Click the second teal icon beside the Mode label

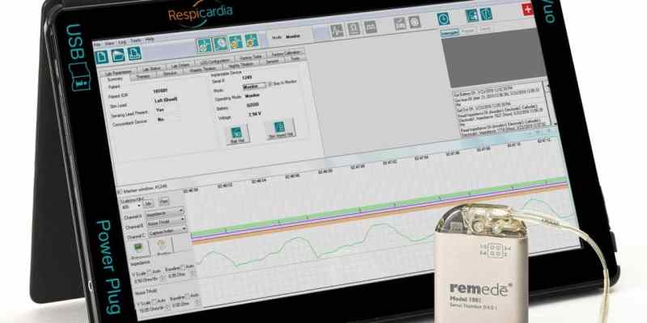coord(220,44)
